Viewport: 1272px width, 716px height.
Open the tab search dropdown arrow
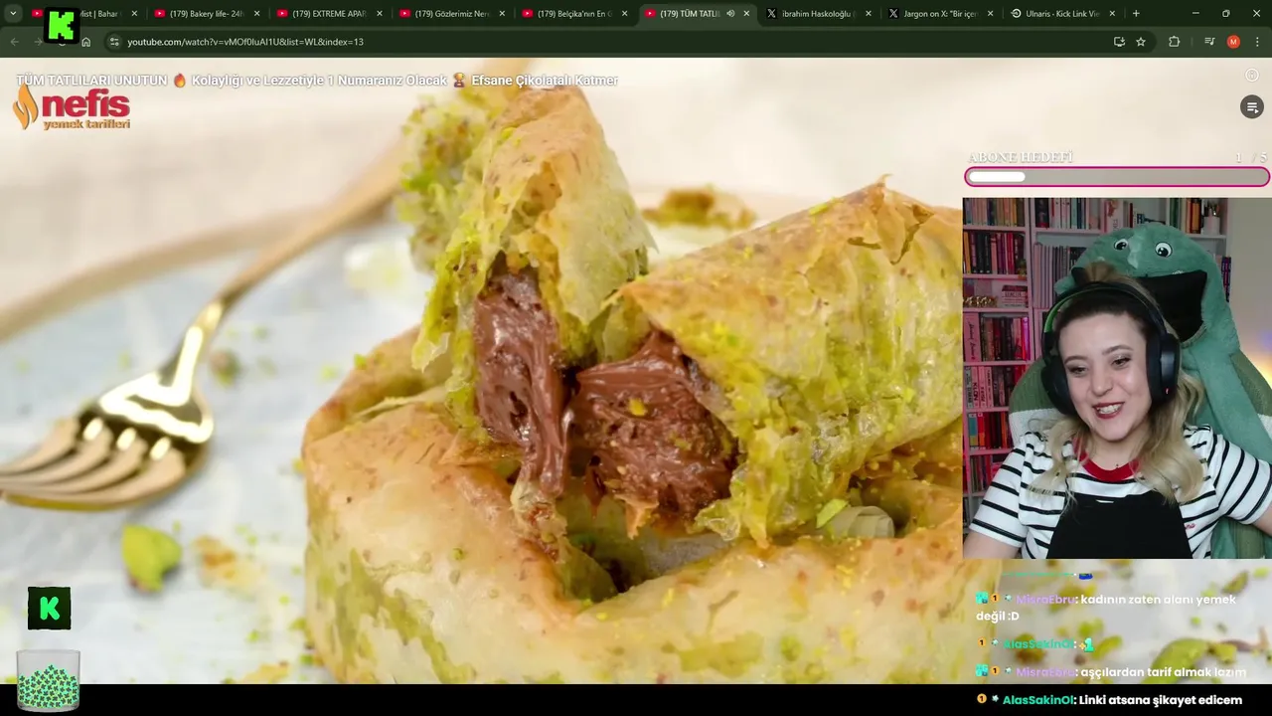tap(13, 14)
